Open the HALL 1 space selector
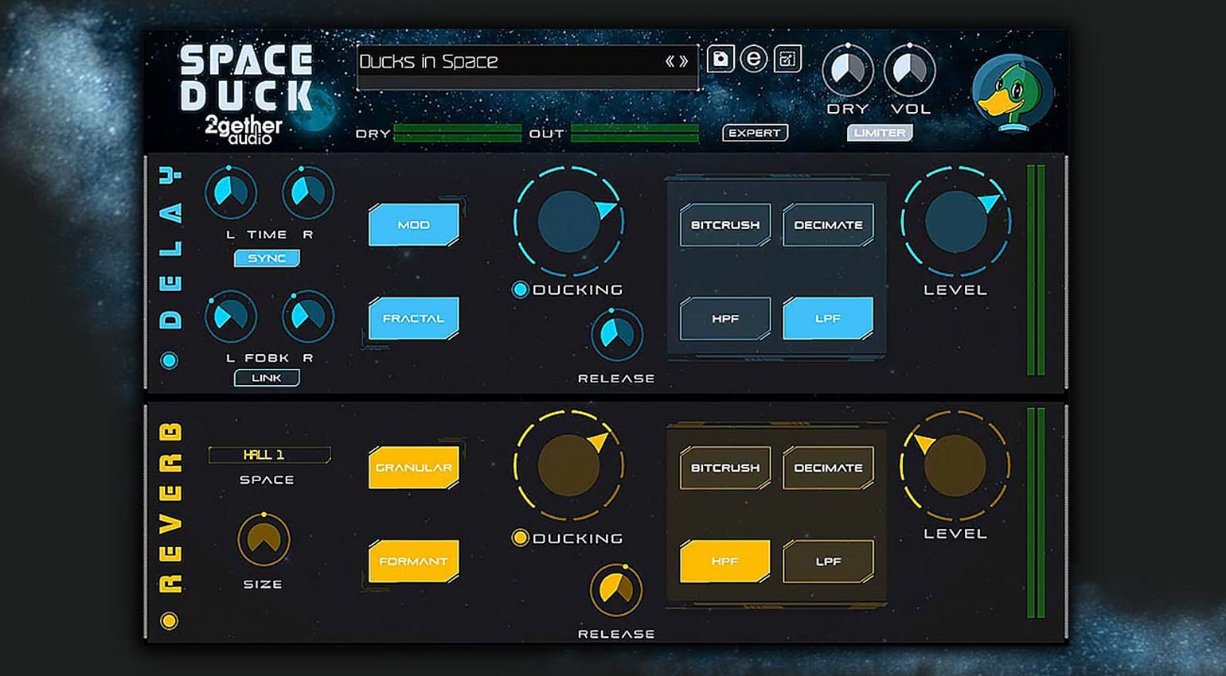Screen dimensions: 1226x676 269,455
